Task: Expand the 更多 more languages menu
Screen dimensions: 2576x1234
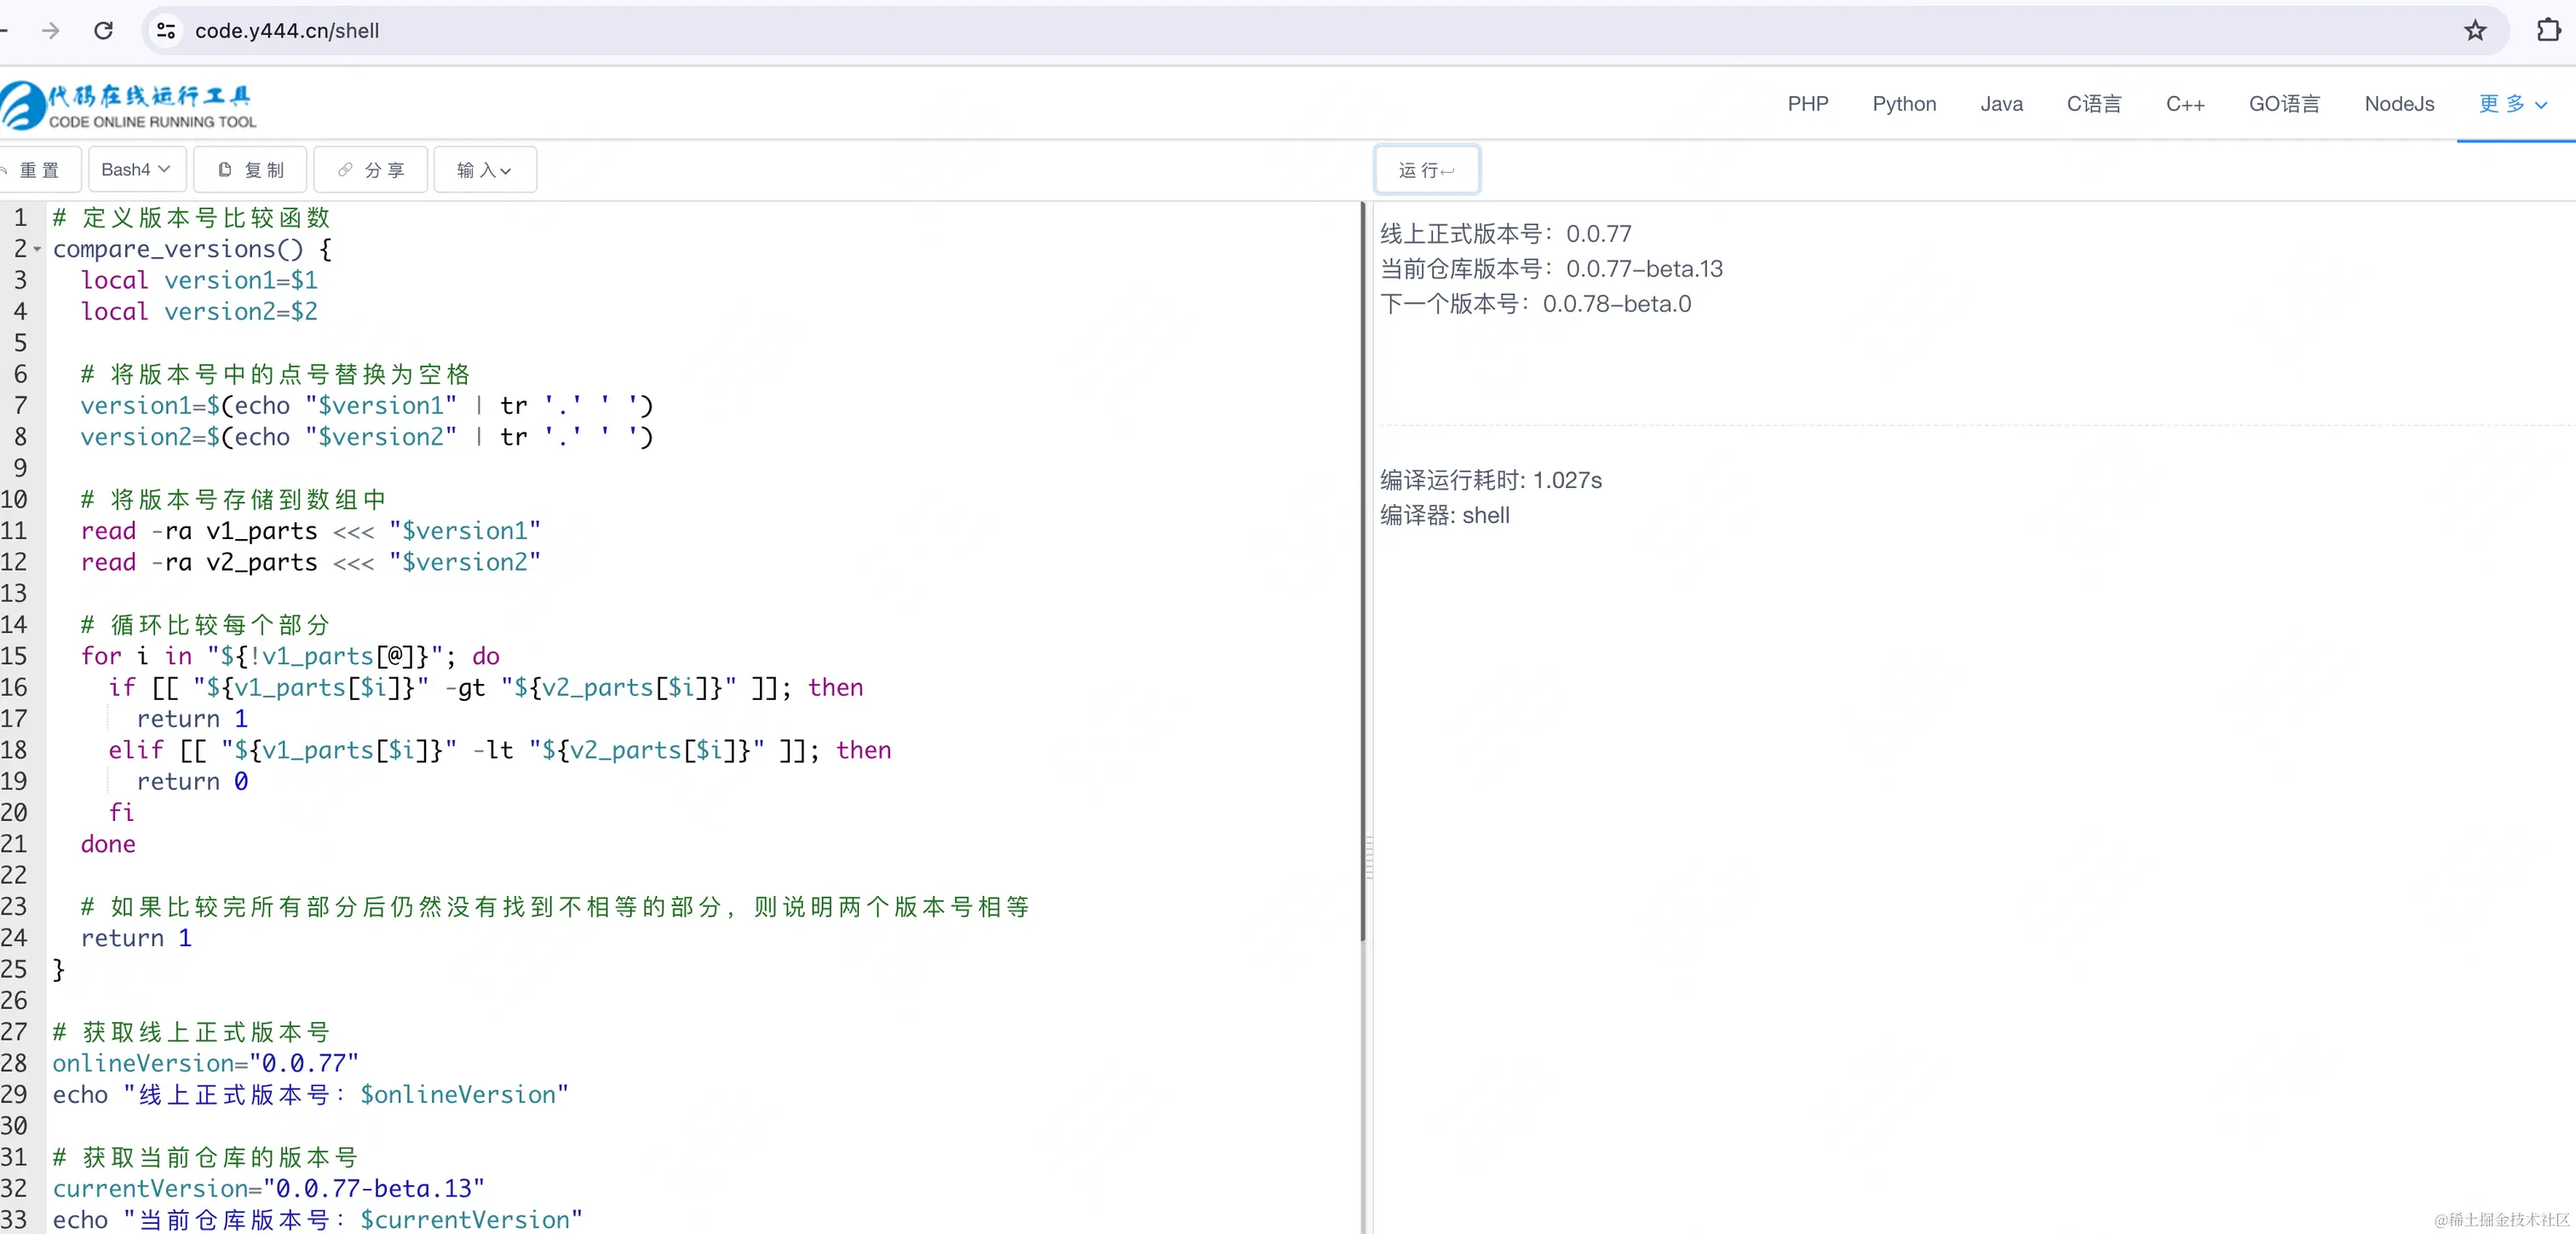Action: [x=2512, y=104]
